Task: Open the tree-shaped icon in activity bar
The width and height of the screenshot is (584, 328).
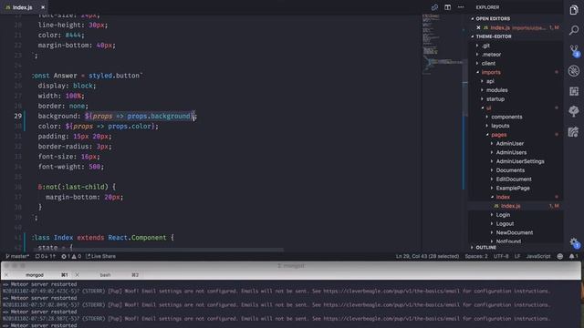Action: 574,111
